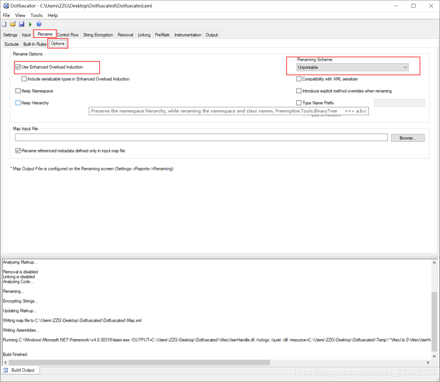
Task: Select the Rename tab
Action: (45, 34)
